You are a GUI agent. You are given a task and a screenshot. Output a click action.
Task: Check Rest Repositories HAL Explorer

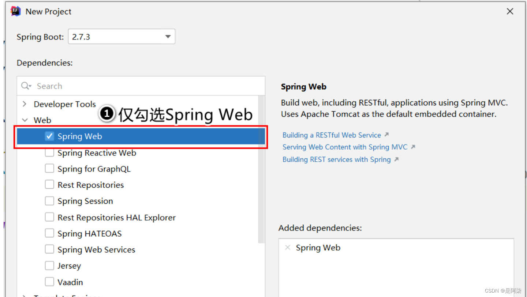tap(49, 217)
